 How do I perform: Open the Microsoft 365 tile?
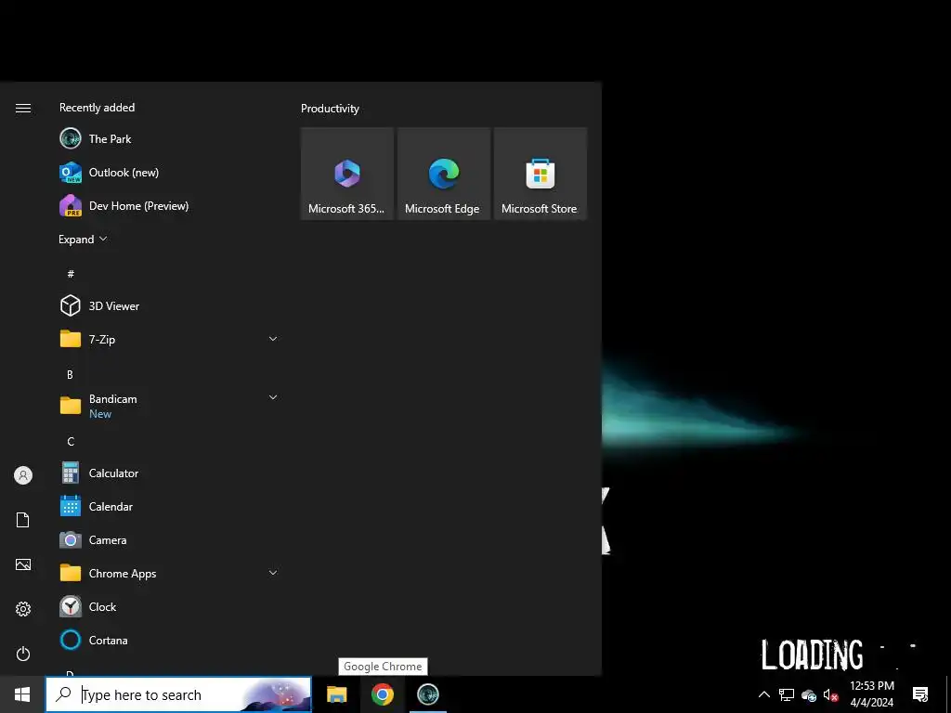pyautogui.click(x=347, y=174)
